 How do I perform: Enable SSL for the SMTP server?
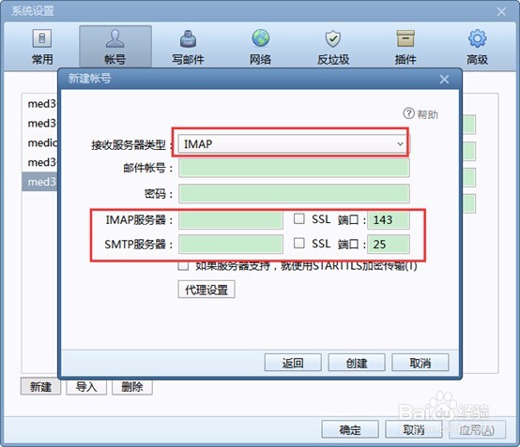click(x=299, y=244)
